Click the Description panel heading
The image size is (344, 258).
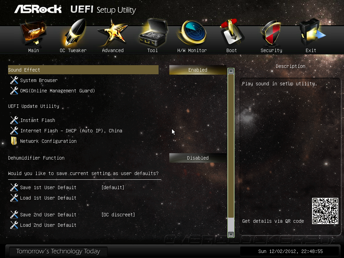click(291, 66)
